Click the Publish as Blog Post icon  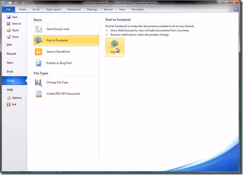pyautogui.click(x=39, y=63)
